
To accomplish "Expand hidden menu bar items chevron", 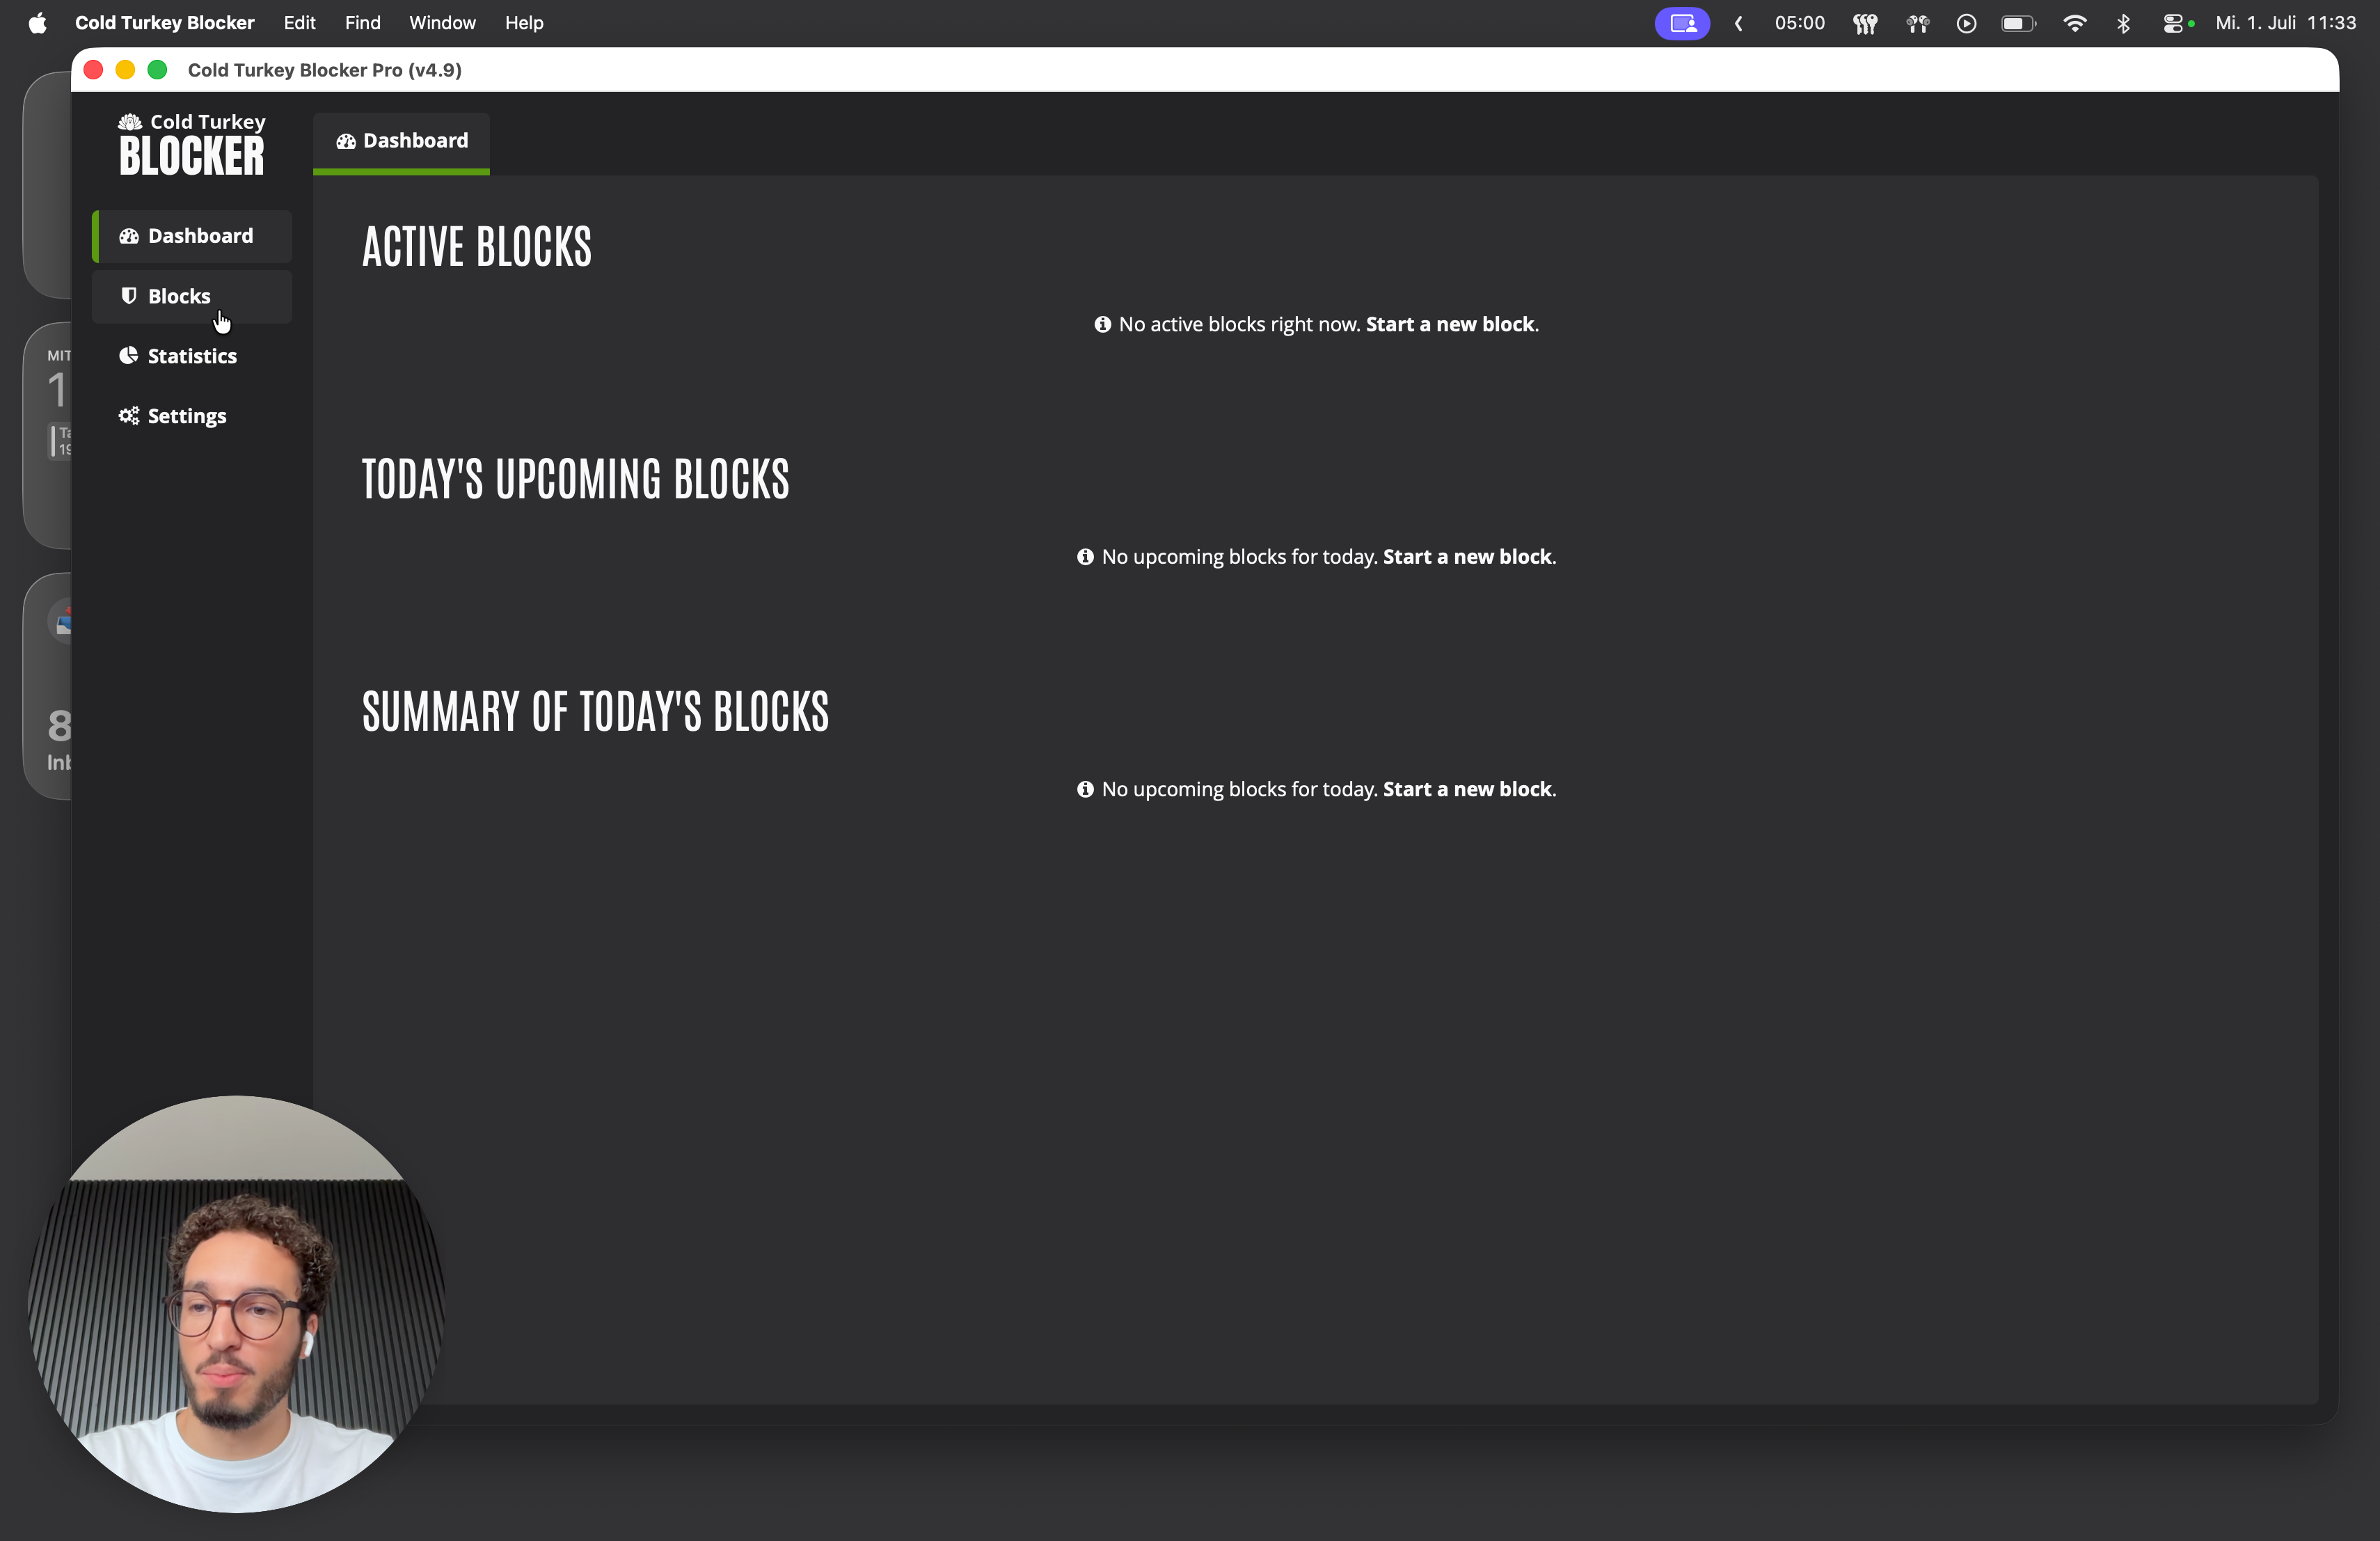I will tap(1739, 23).
